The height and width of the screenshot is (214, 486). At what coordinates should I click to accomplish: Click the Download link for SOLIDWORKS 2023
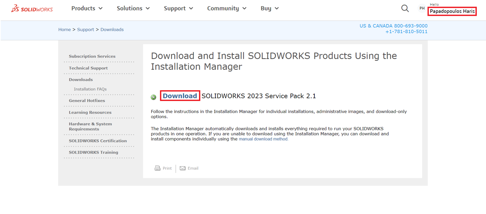(x=180, y=96)
